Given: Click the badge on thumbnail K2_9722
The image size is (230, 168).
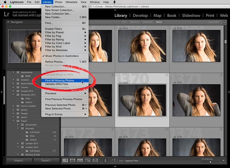Looking at the screenshot, I should pos(167,75).
